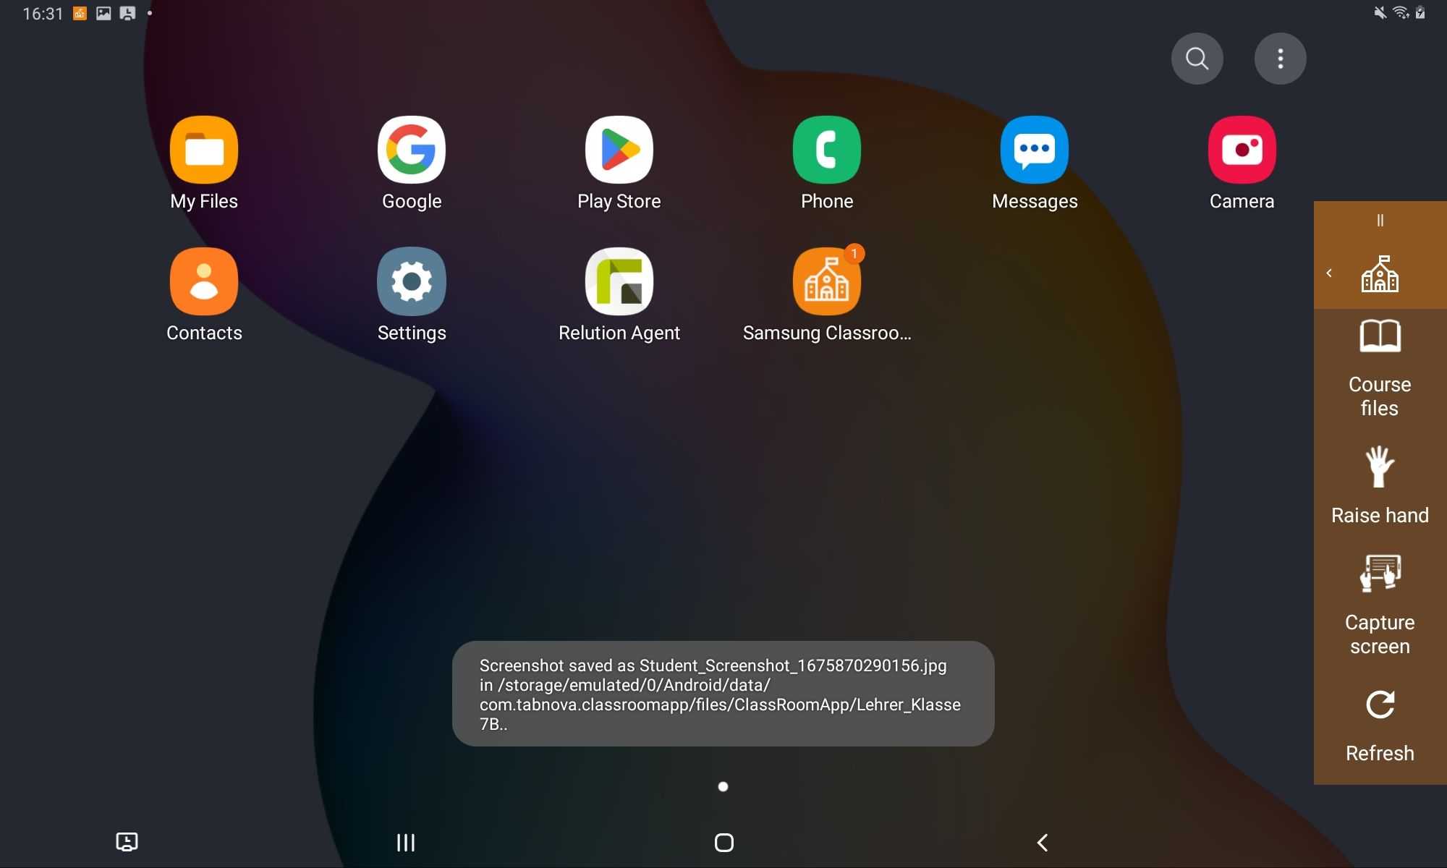Viewport: 1447px width, 868px height.
Task: Open the three-dot more options menu
Action: point(1281,59)
